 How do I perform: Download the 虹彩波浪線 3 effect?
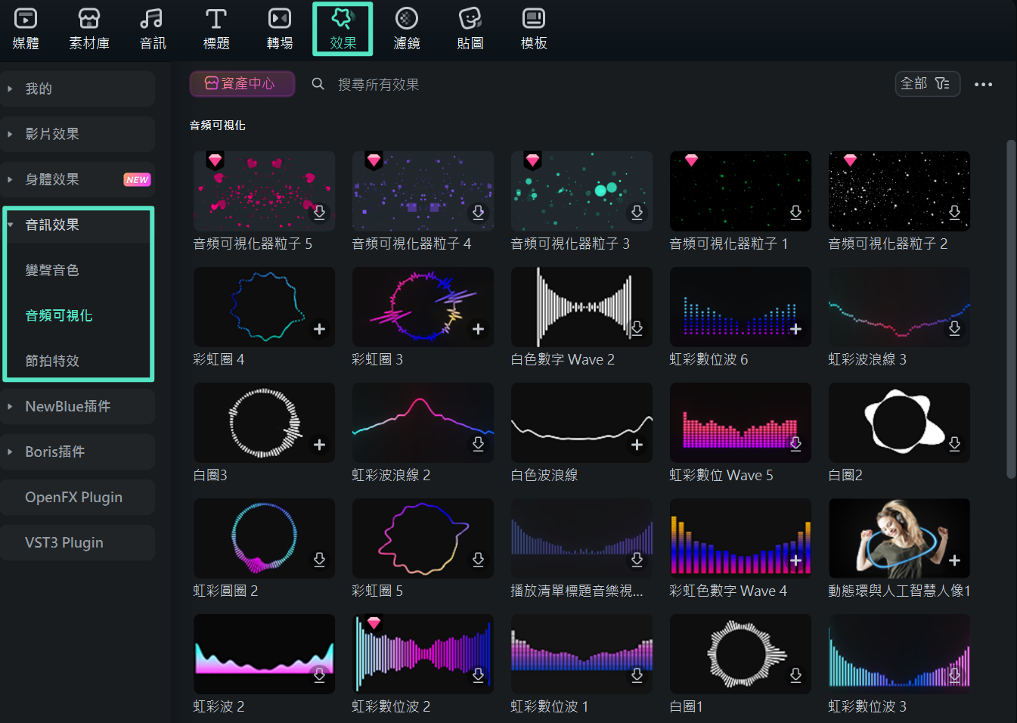click(954, 328)
